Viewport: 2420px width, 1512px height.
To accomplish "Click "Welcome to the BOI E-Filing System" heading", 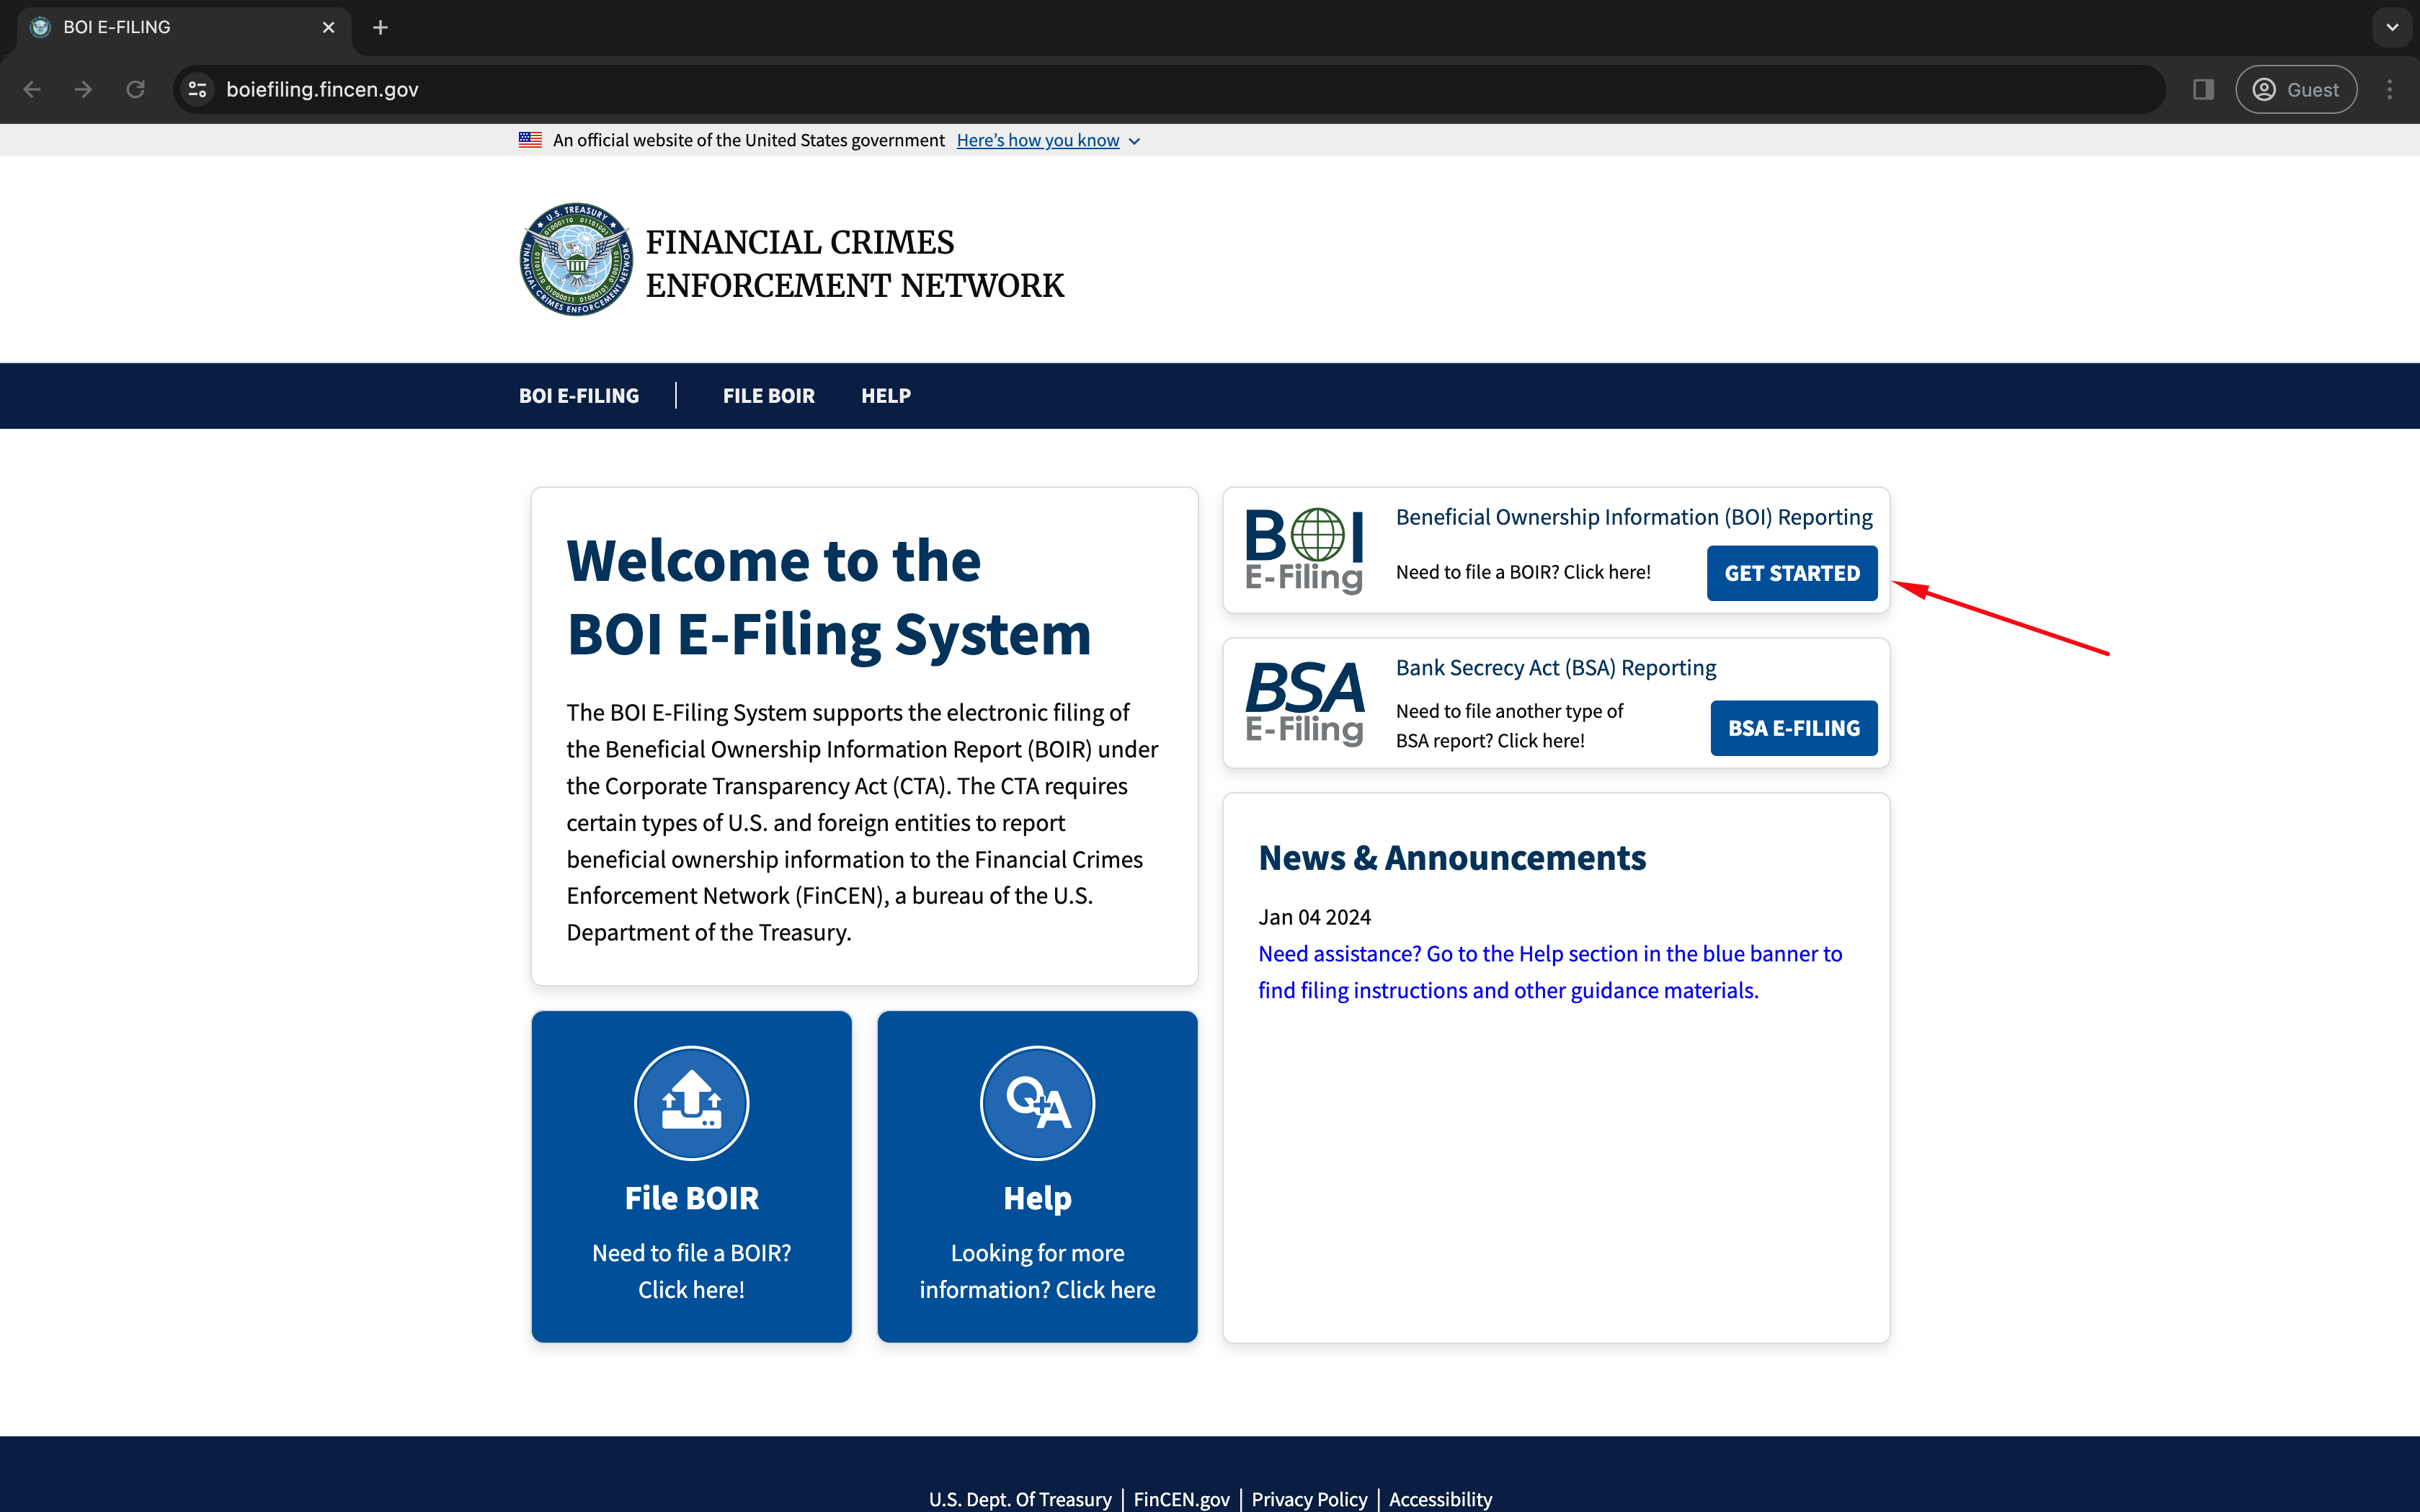I will (829, 597).
